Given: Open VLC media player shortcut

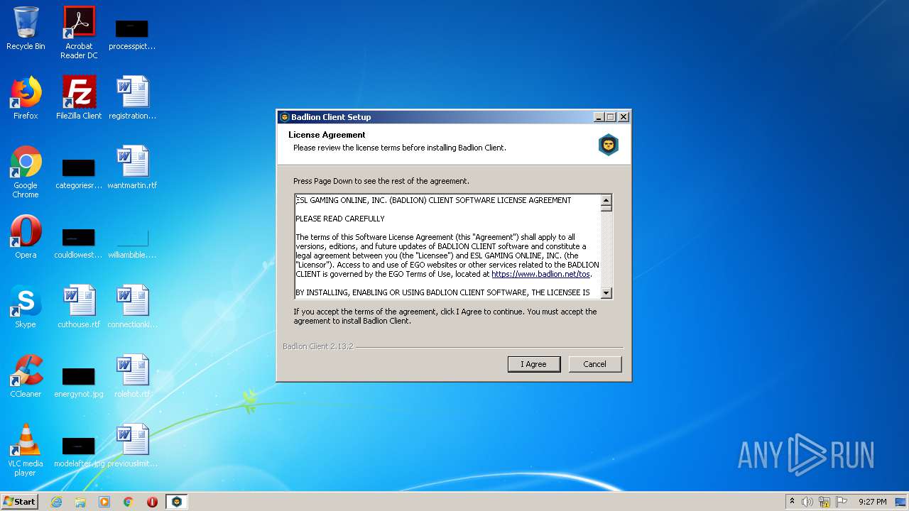Looking at the screenshot, I should pyautogui.click(x=26, y=451).
